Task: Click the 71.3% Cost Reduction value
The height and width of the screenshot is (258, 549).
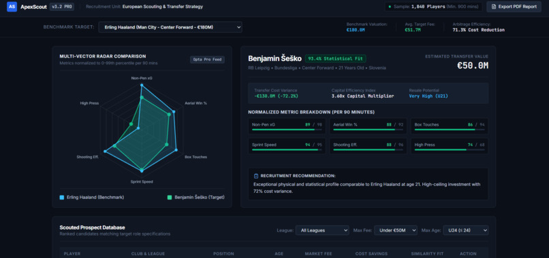Action: (479, 30)
